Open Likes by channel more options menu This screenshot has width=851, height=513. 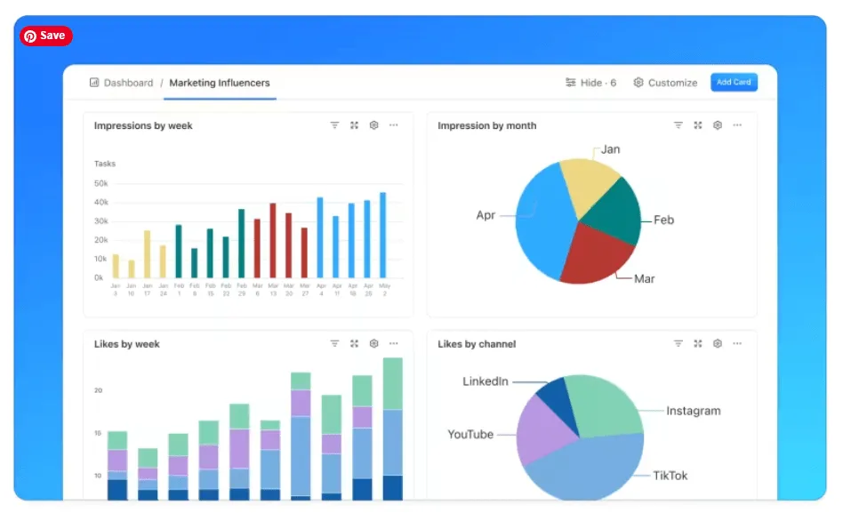tap(737, 343)
